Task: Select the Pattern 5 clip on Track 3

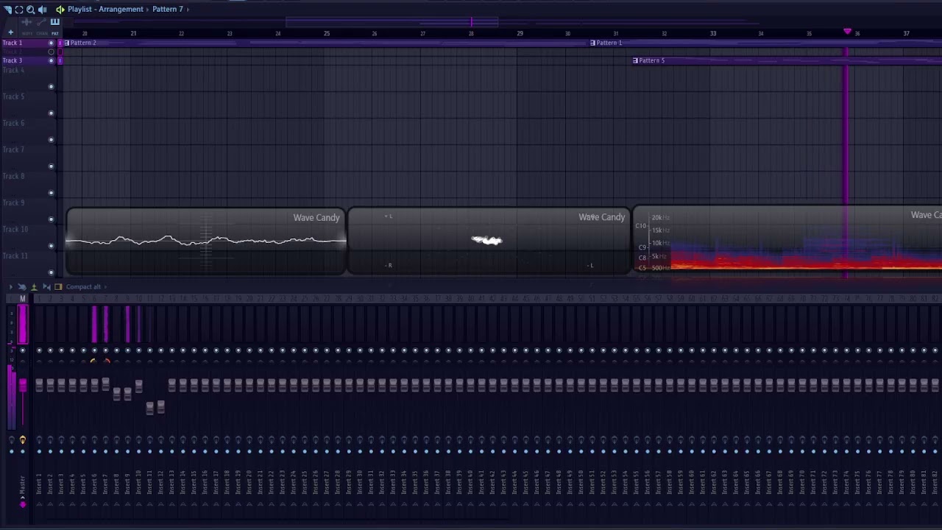Action: (787, 60)
